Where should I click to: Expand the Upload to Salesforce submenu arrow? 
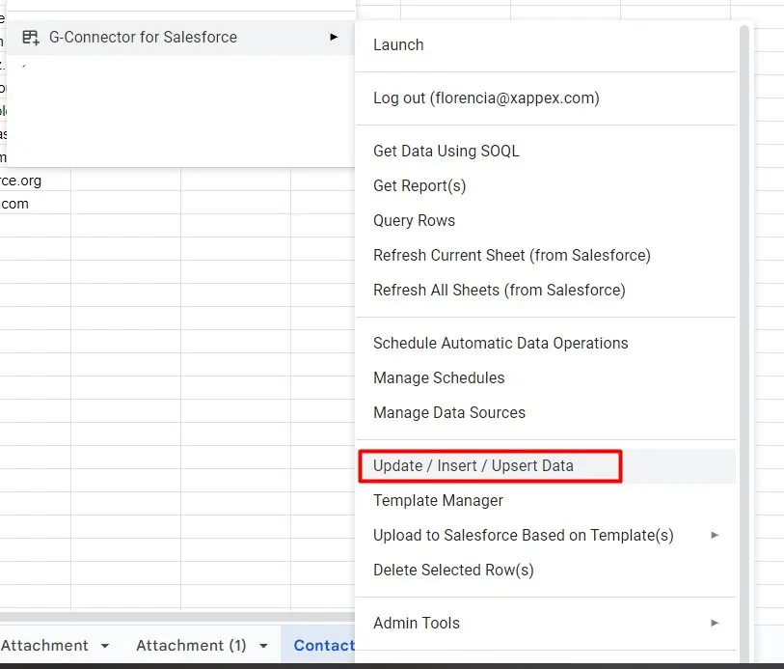coord(715,536)
